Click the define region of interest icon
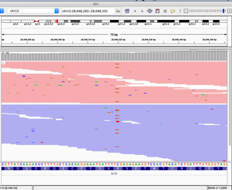The image size is (232, 190). (x=157, y=11)
